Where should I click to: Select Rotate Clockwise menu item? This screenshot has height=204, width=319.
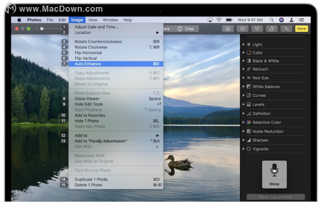[116, 47]
